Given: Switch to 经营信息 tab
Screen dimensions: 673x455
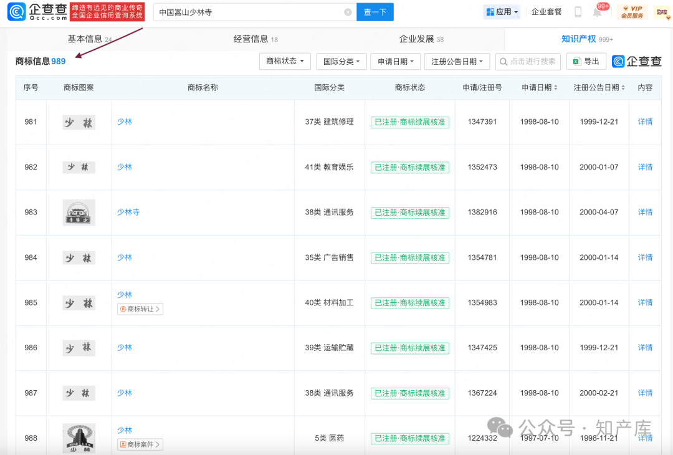Looking at the screenshot, I should pos(255,39).
